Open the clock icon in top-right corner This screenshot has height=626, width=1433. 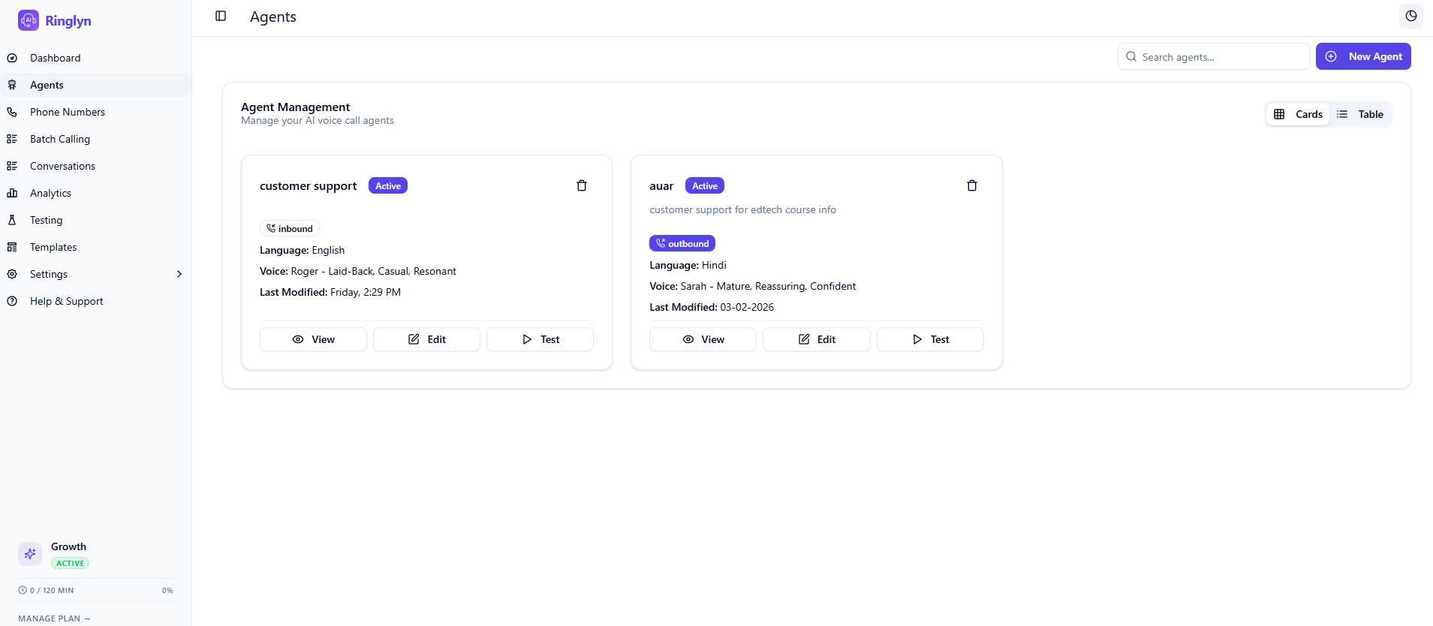coord(1411,17)
